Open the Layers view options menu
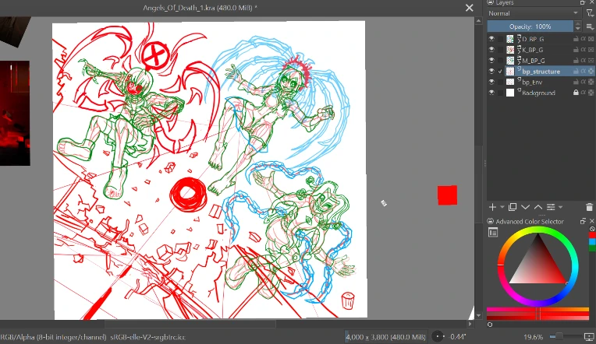596x344 pixels. (x=589, y=26)
